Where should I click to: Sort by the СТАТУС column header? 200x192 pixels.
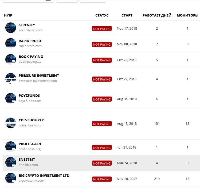(x=102, y=15)
